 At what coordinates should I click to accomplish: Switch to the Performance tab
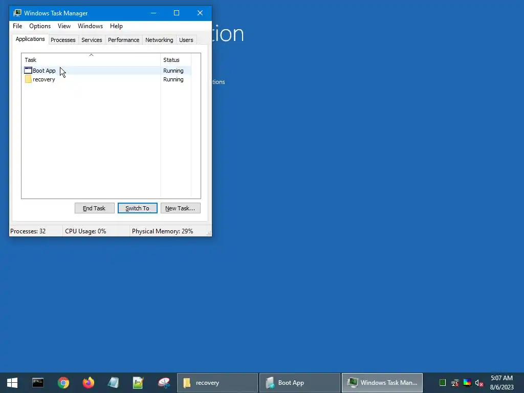tap(124, 40)
